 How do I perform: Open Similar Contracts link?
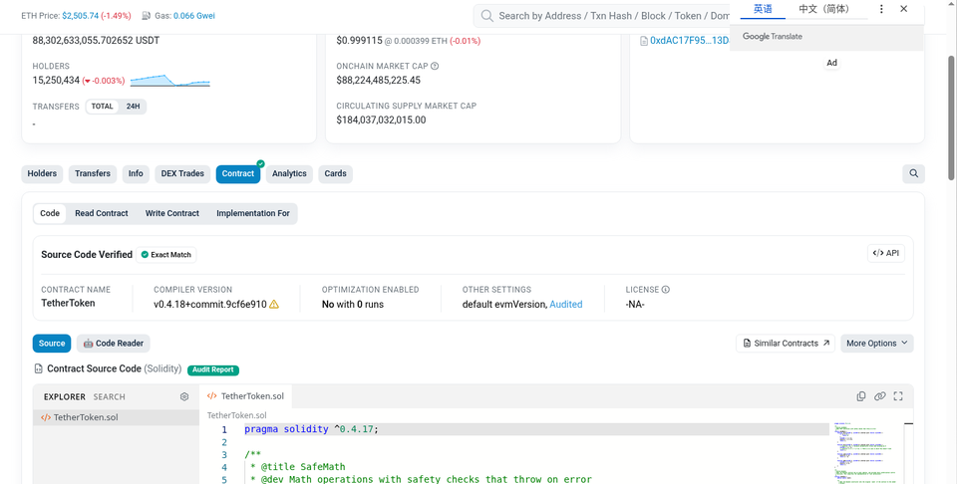786,344
